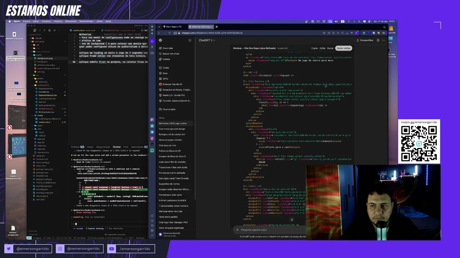Select the Output panel tab
The width and height of the screenshot is (460, 258).
coord(90,147)
